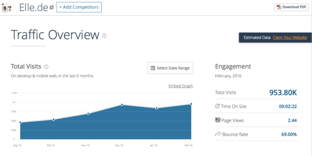Select the Sep '15 data point

(x=20, y=122)
